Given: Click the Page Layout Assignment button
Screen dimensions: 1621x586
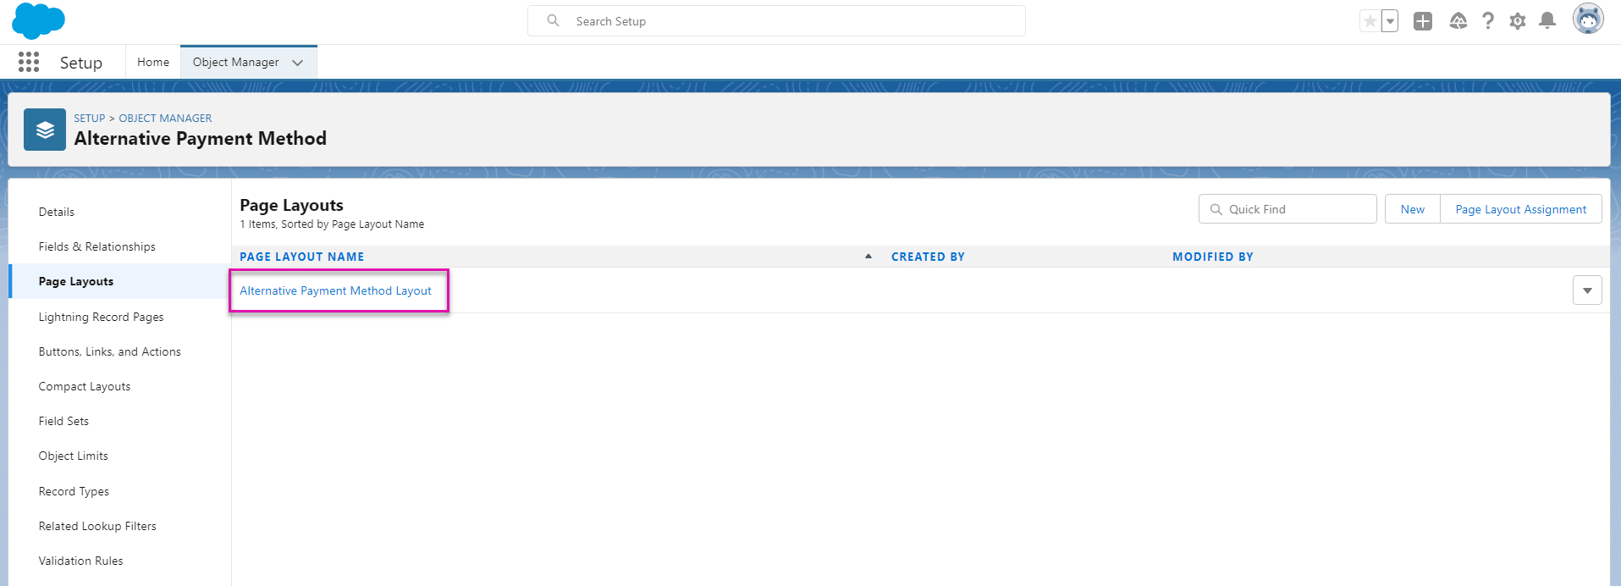Looking at the screenshot, I should pos(1520,209).
